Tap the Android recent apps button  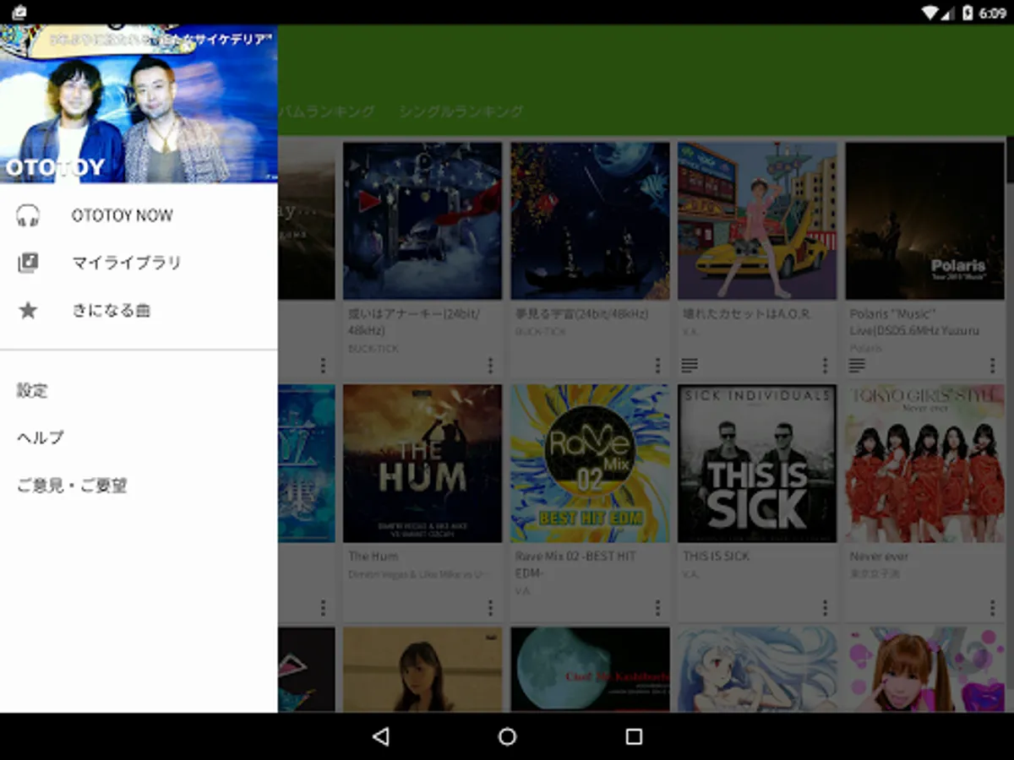[x=634, y=736]
